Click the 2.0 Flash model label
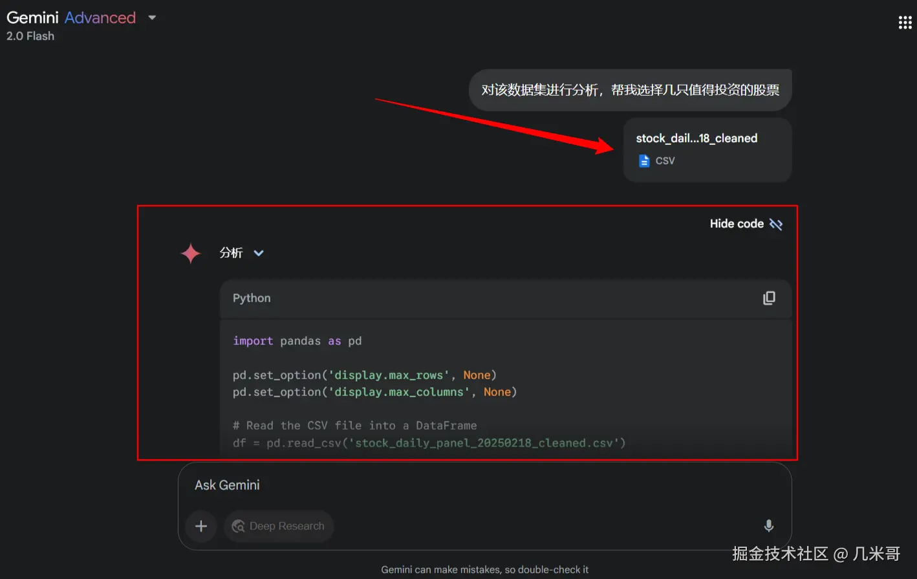Screen dimensions: 917x579 [x=30, y=36]
